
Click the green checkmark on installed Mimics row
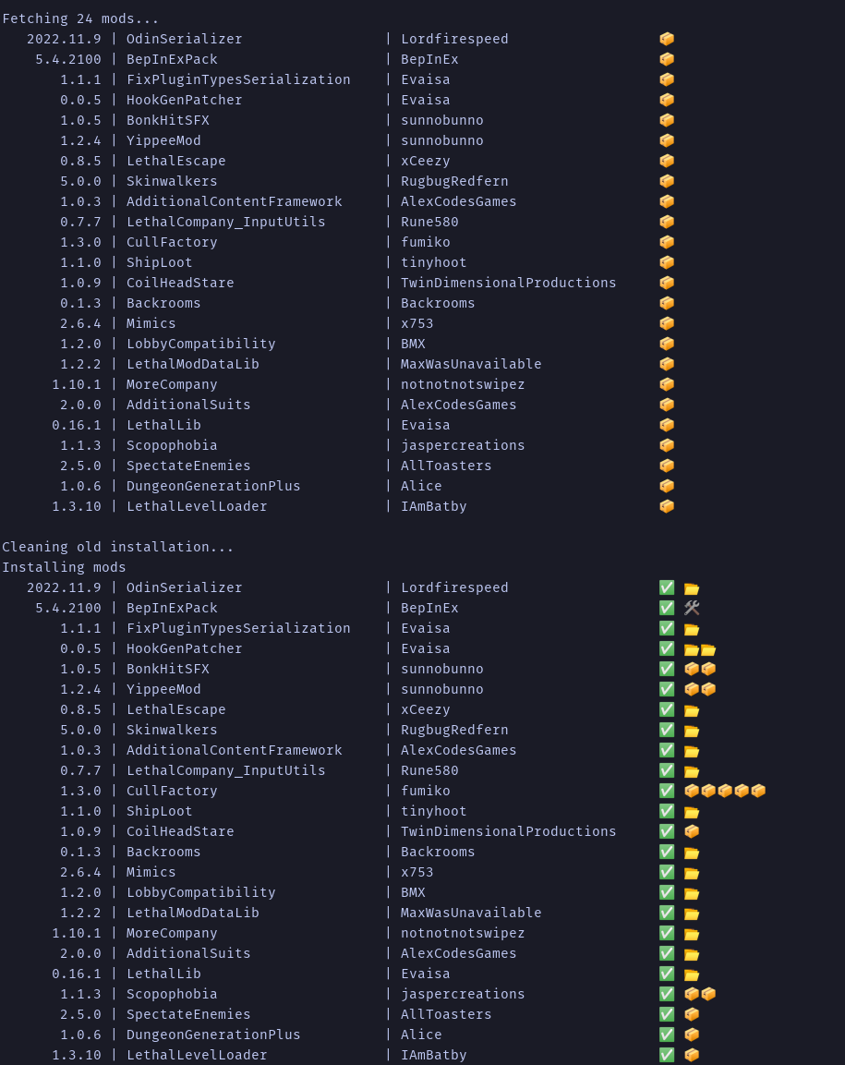click(667, 872)
